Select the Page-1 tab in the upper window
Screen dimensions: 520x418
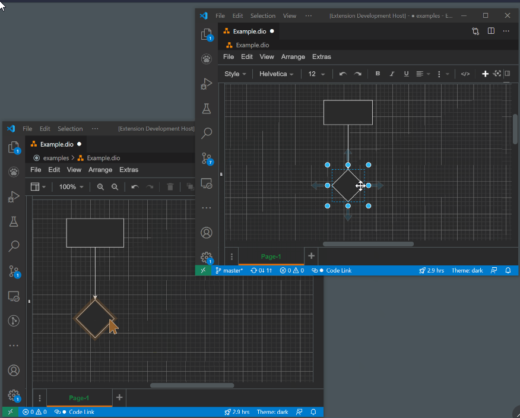click(271, 256)
